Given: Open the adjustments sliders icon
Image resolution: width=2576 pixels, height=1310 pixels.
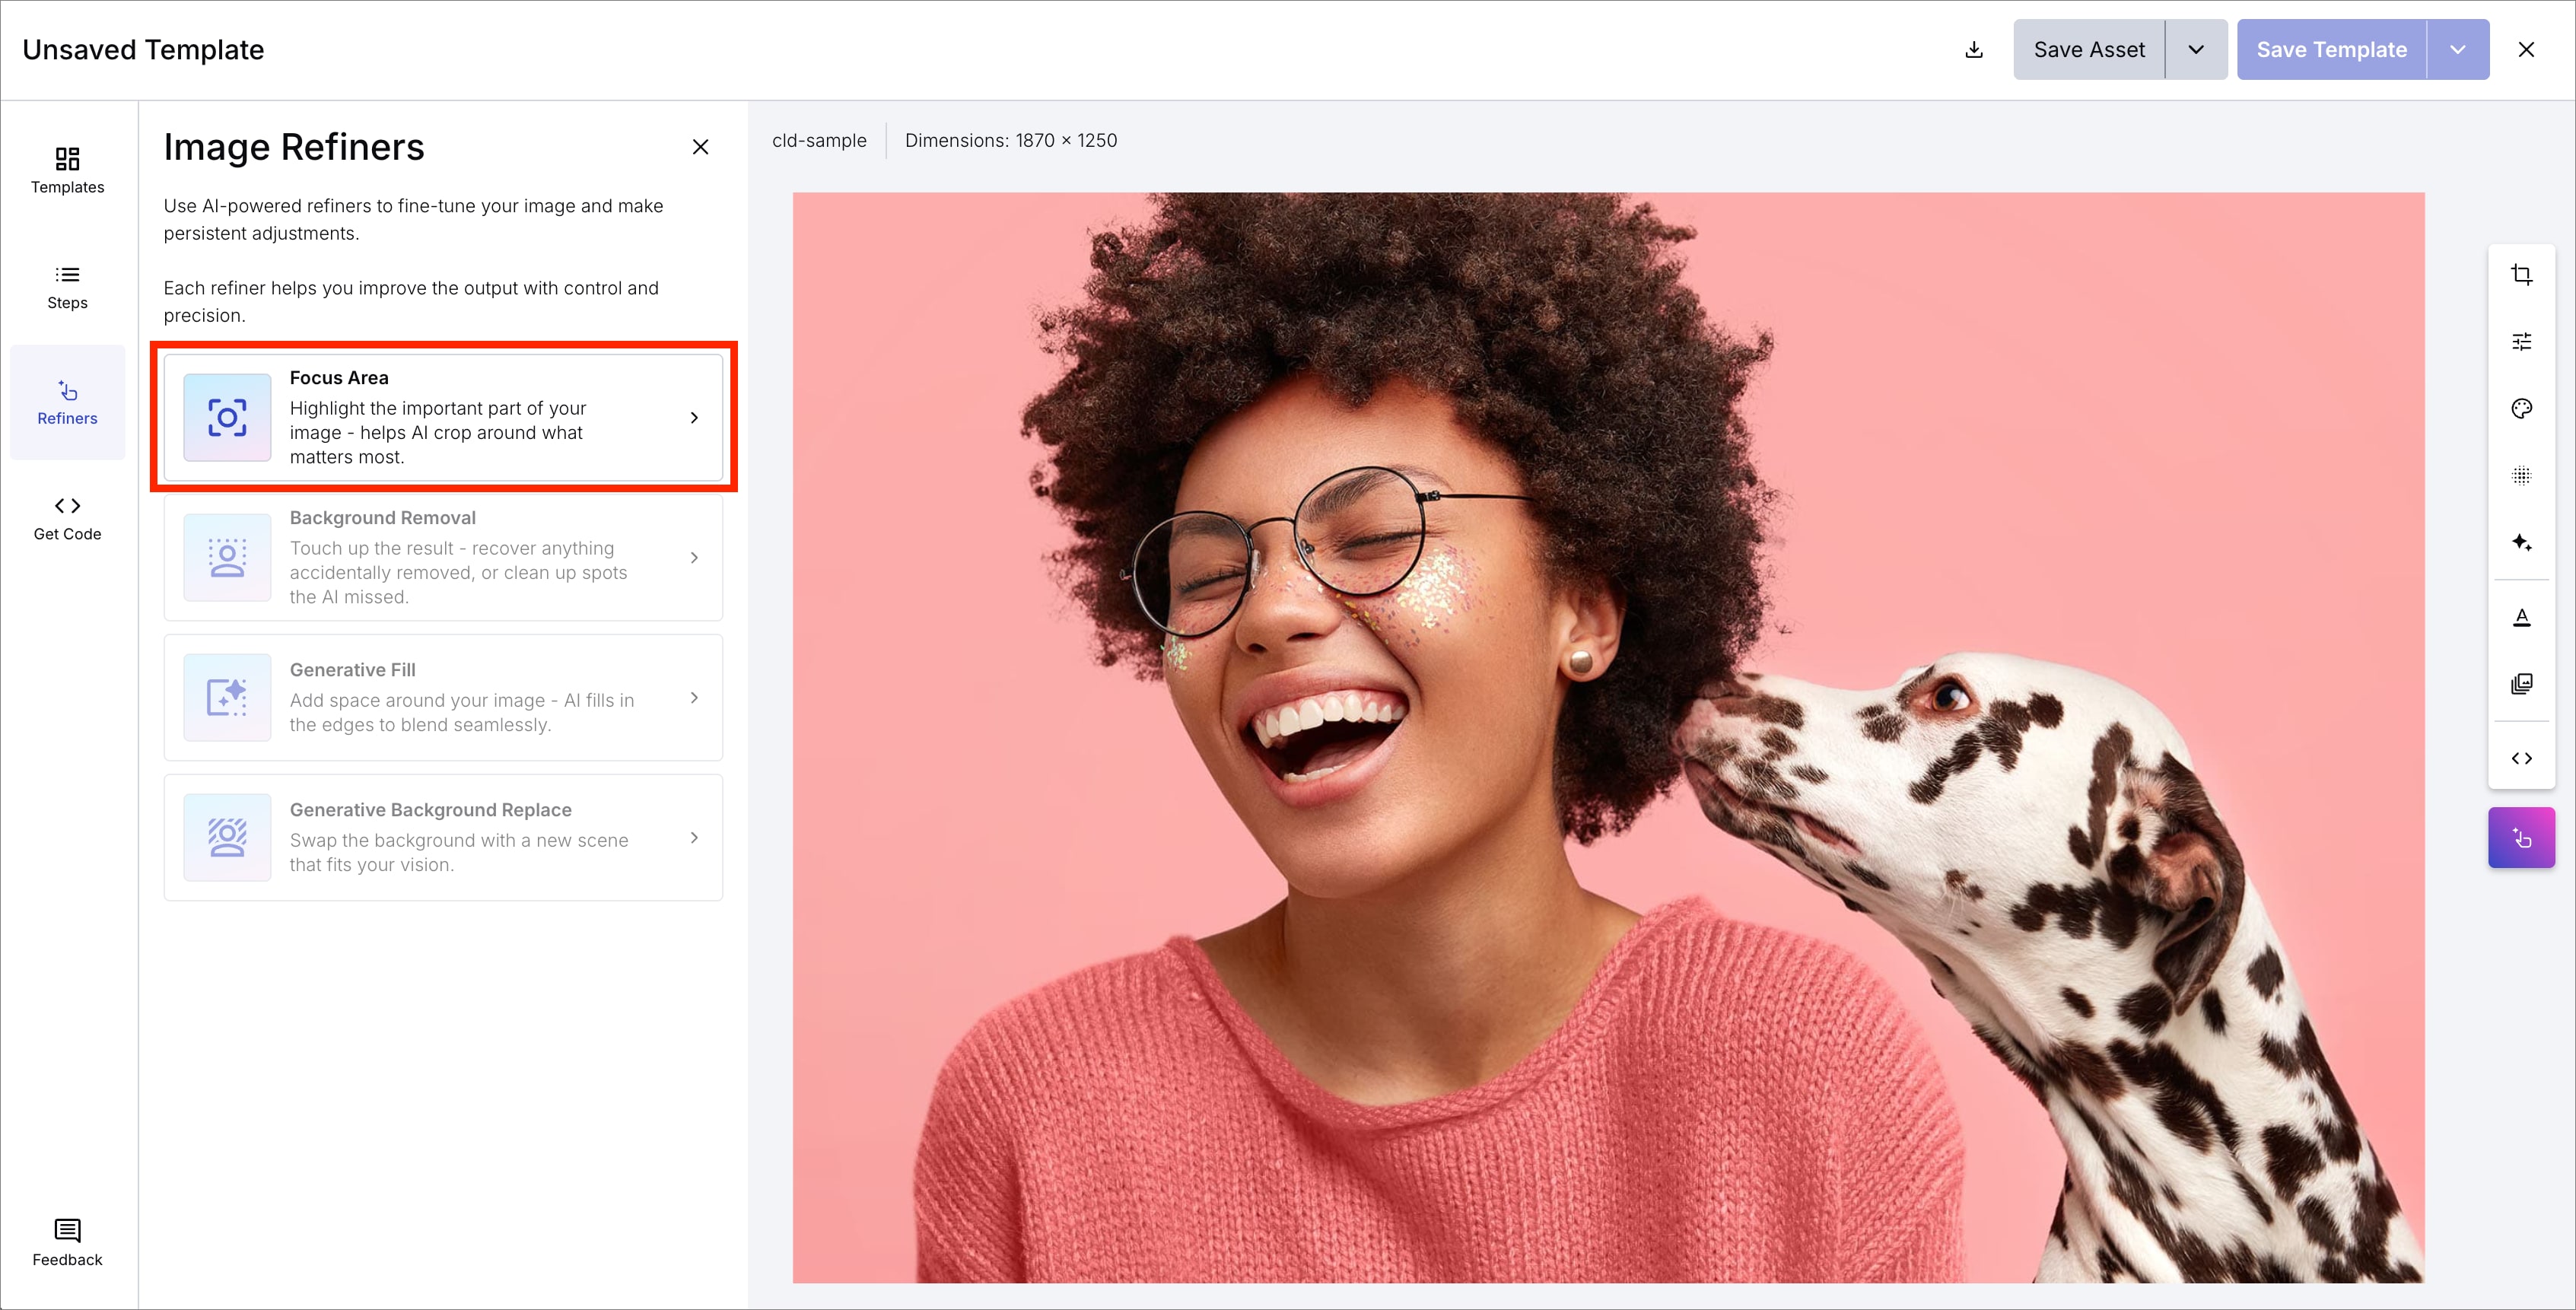Looking at the screenshot, I should tap(2521, 342).
